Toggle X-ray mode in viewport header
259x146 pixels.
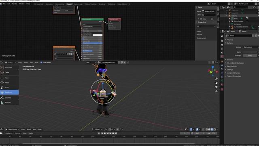coord(203,129)
